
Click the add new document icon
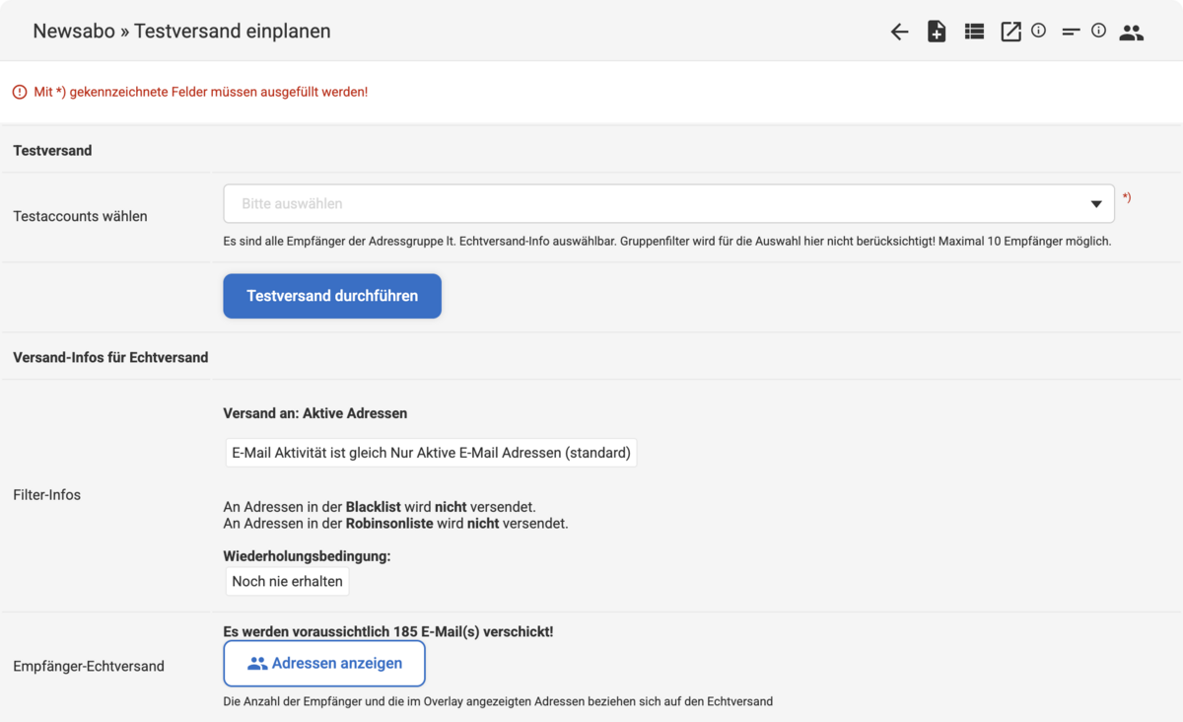click(x=937, y=32)
